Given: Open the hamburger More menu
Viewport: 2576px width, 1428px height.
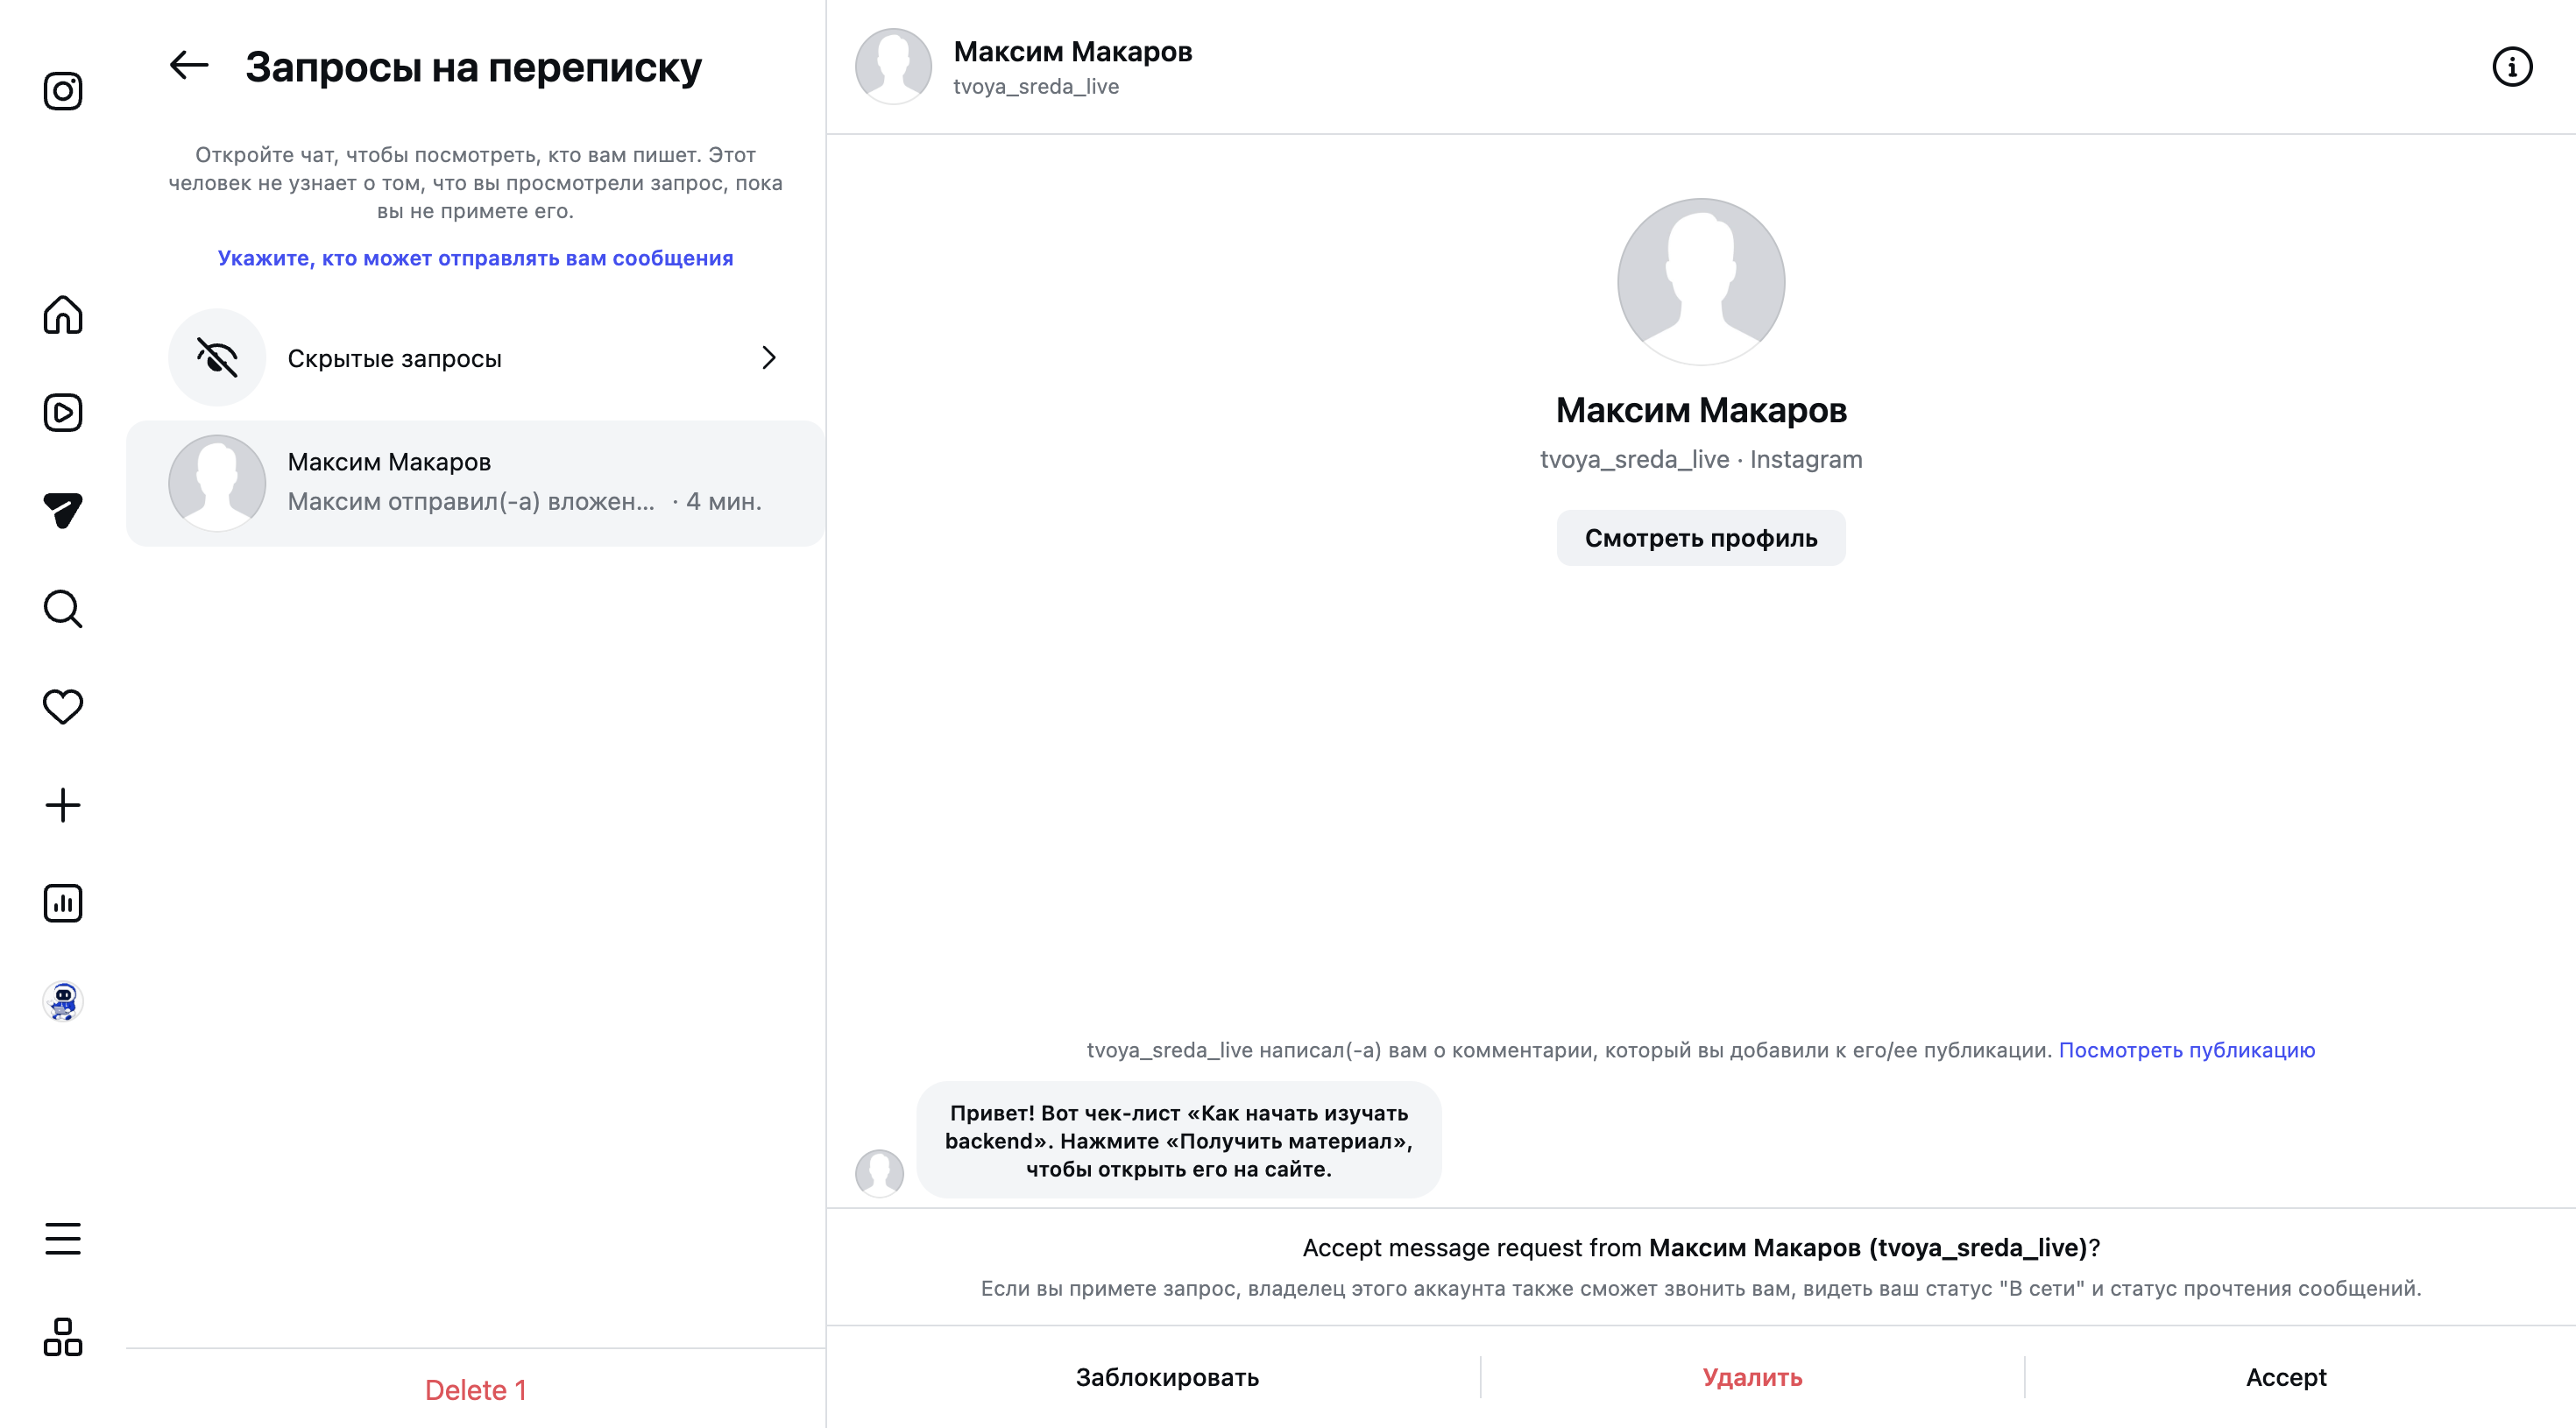Looking at the screenshot, I should (x=63, y=1238).
